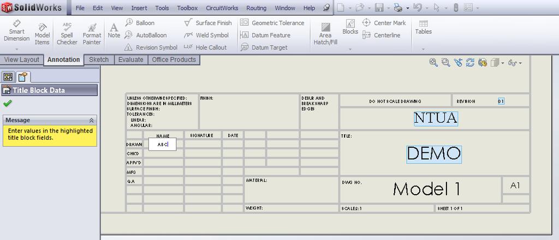Click the Options list icon
This screenshot has width=559, height=240.
pos(469,8)
